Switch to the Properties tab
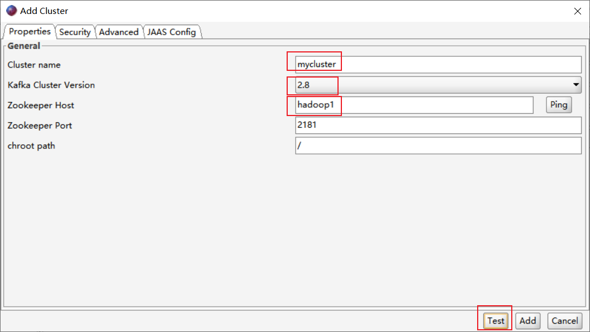 click(30, 32)
